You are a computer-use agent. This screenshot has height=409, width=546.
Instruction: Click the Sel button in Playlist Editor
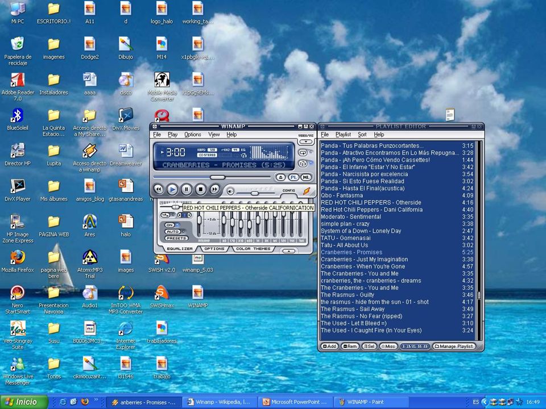click(x=369, y=347)
